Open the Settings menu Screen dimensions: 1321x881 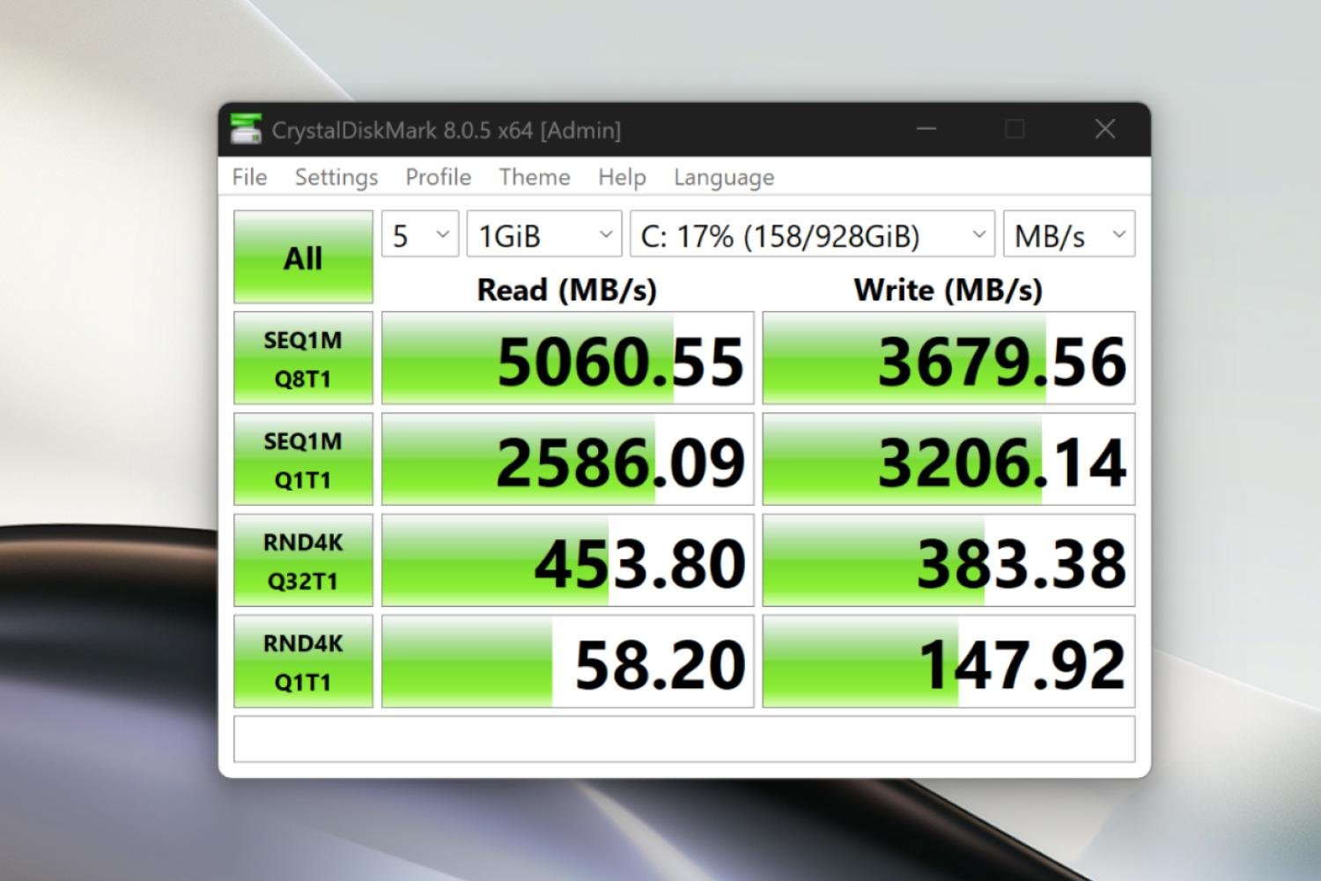[336, 177]
